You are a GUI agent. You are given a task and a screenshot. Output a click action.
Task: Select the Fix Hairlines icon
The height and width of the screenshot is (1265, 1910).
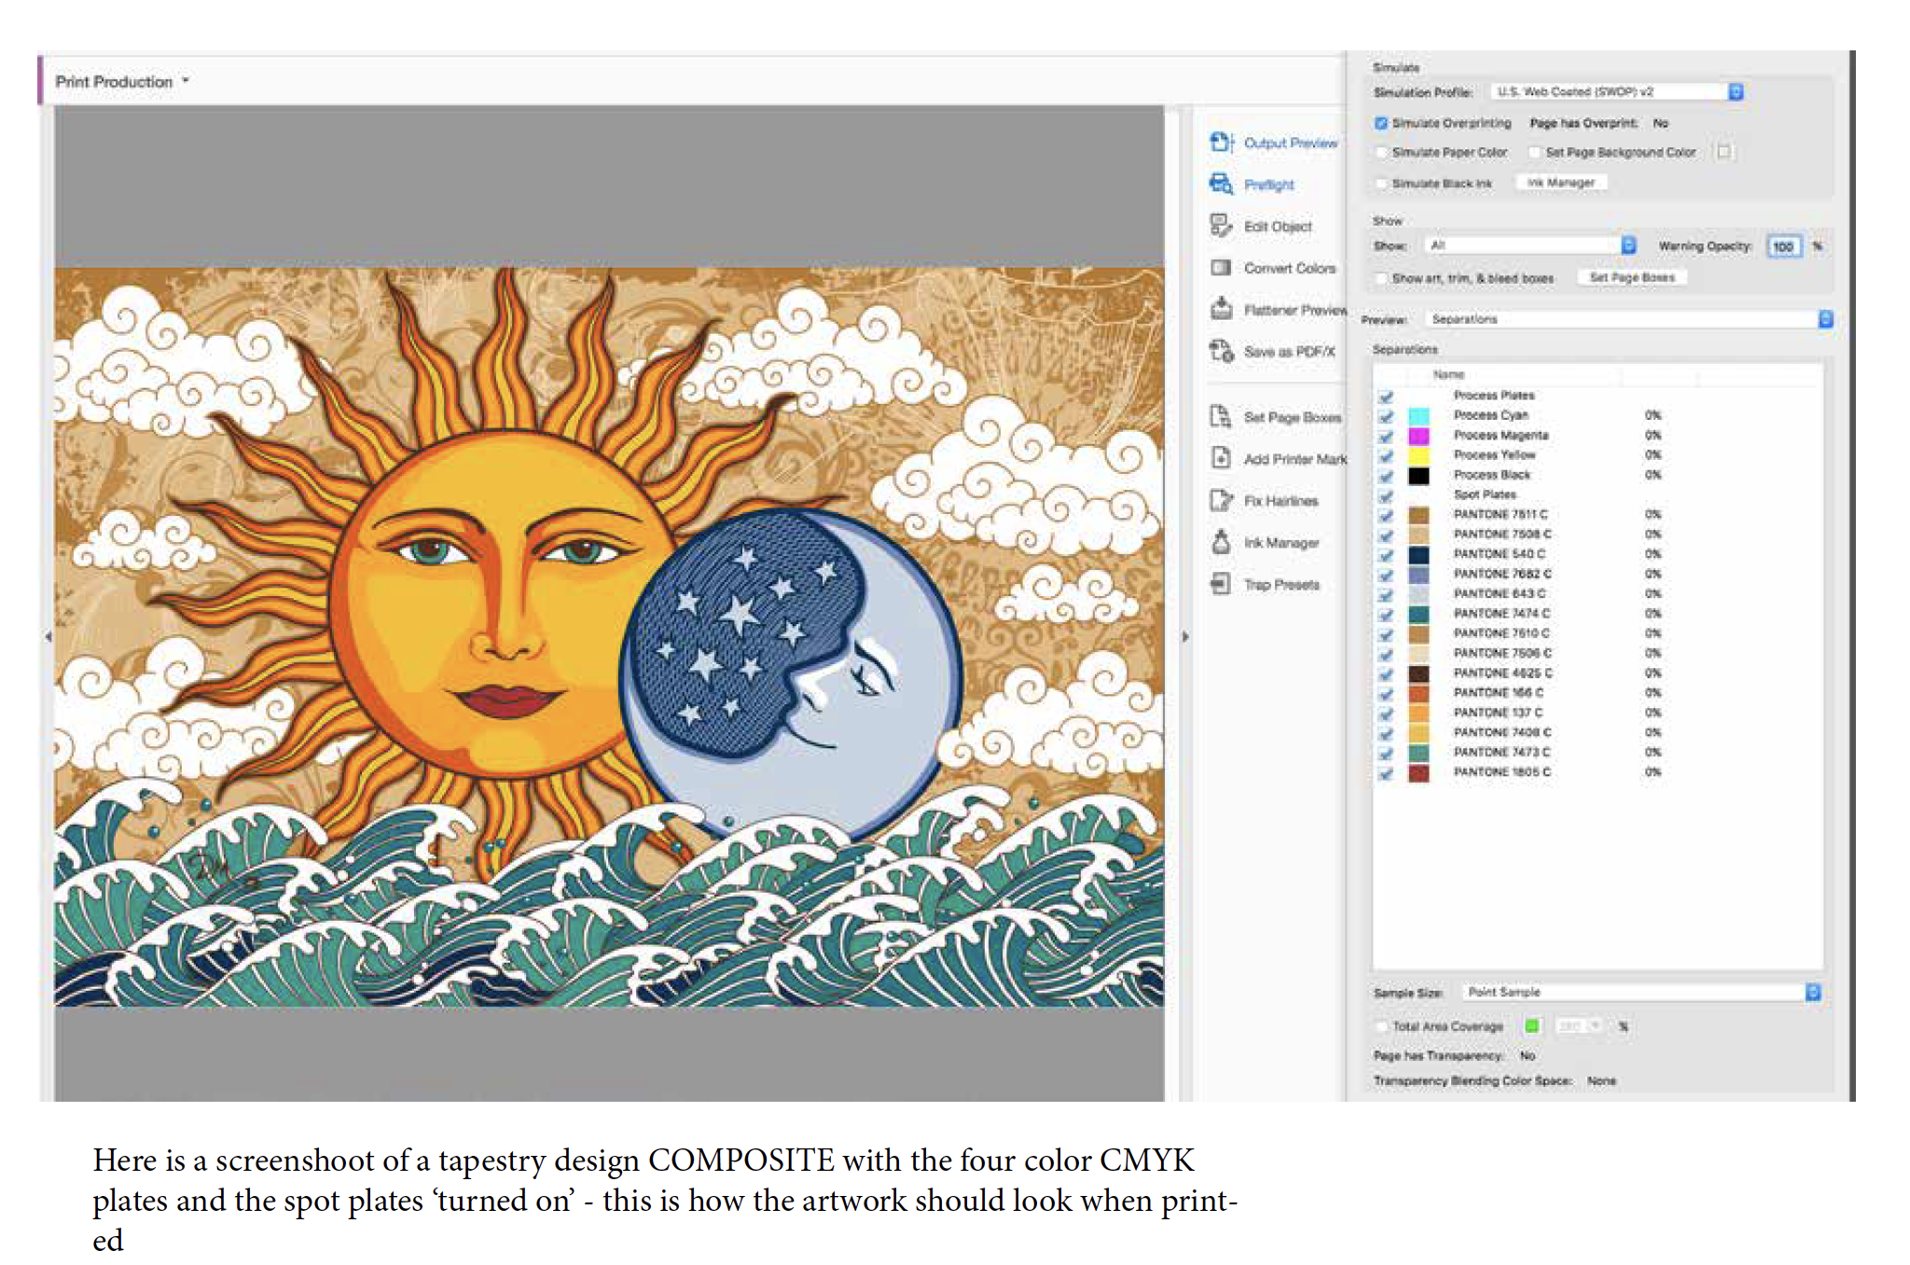1221,501
